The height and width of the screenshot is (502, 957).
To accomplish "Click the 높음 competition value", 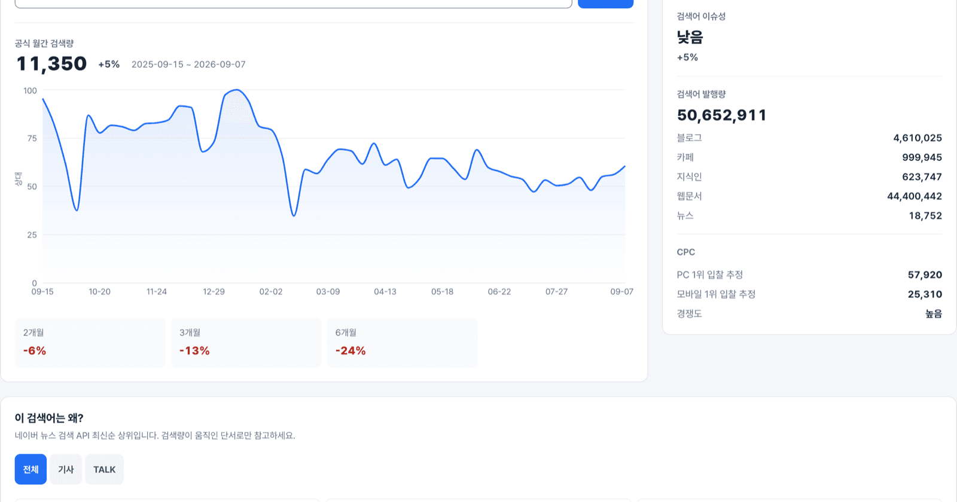I will [x=934, y=314].
